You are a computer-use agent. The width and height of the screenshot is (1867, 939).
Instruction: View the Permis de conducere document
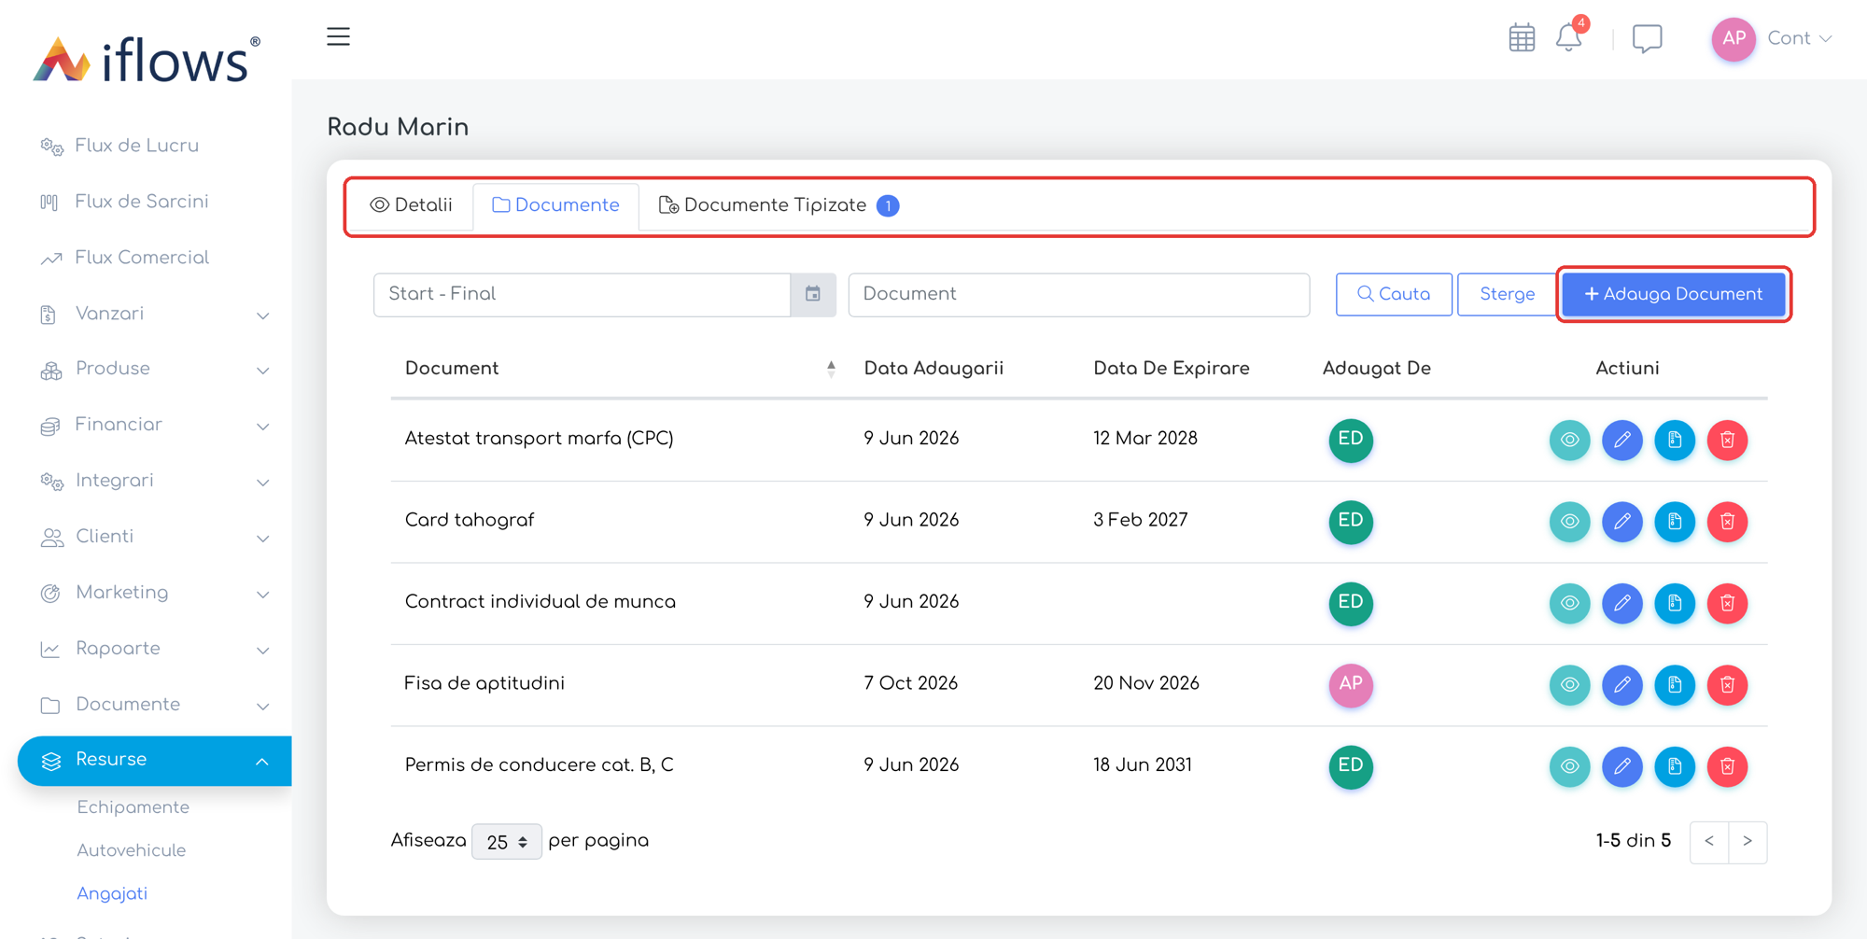click(1570, 766)
